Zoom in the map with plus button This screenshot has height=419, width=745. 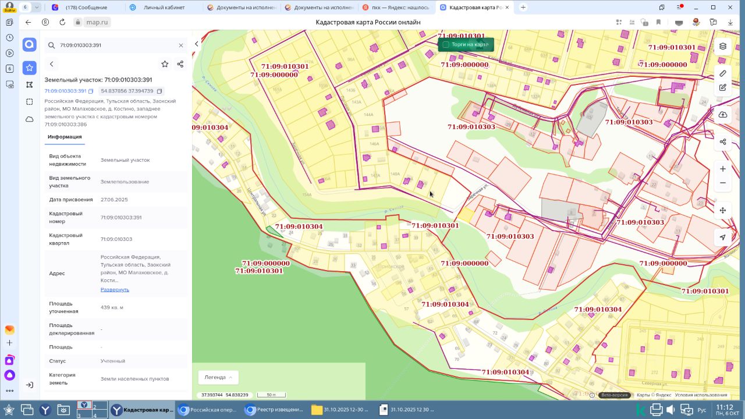723,169
